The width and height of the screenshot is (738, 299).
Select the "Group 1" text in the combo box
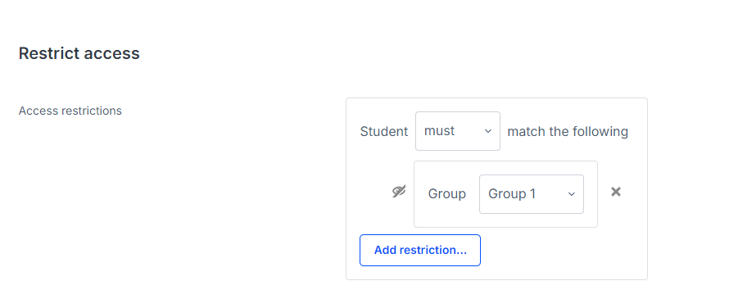[x=512, y=194]
